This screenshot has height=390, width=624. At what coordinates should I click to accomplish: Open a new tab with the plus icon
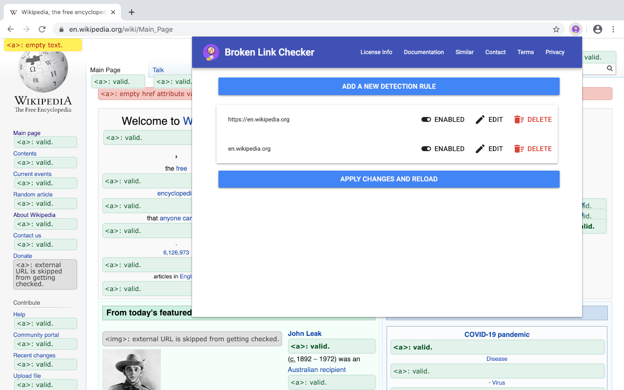[131, 12]
